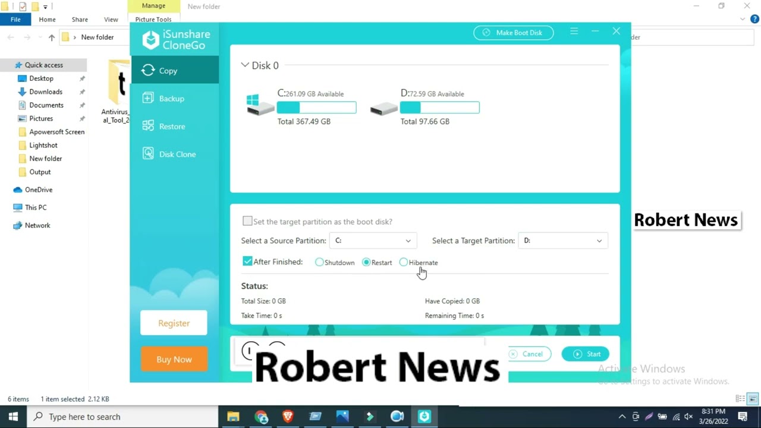Click the Make Boot Disk button

pyautogui.click(x=513, y=33)
